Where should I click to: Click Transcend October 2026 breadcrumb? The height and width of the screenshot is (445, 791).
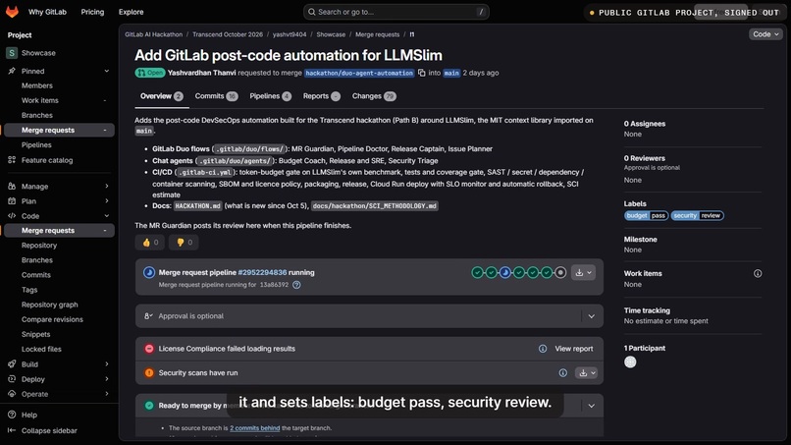228,34
